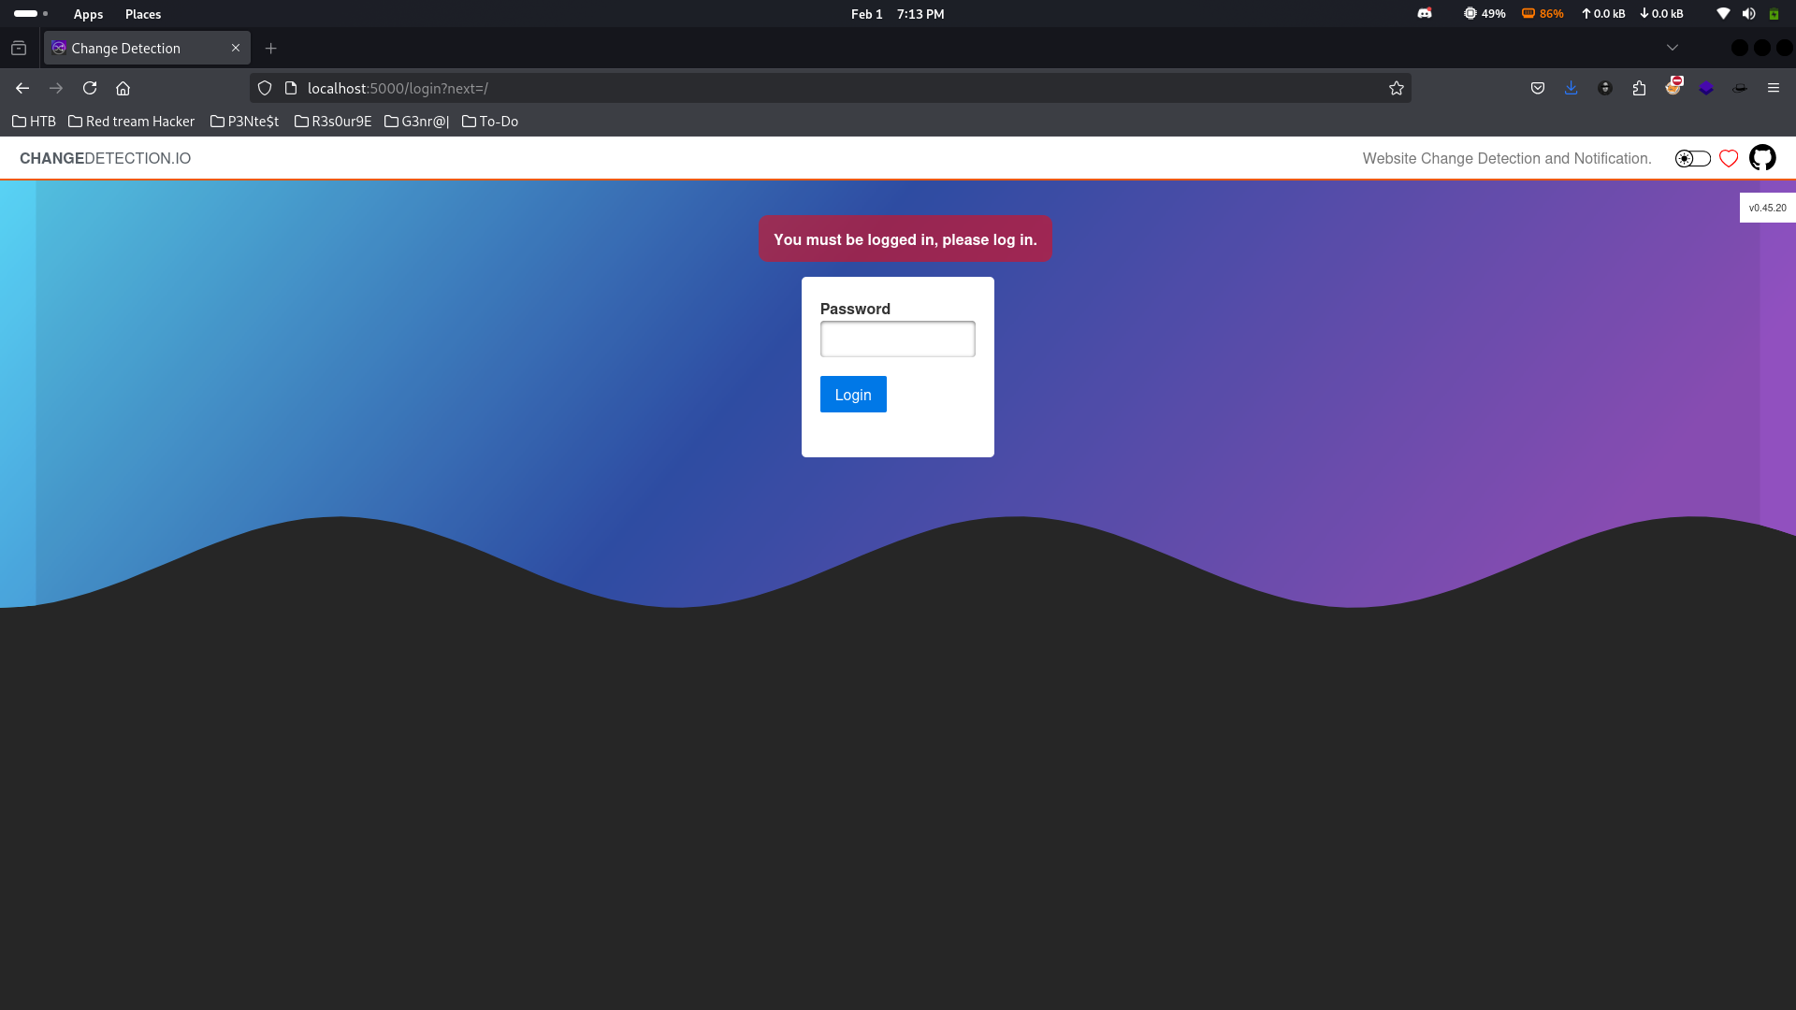The width and height of the screenshot is (1796, 1010).
Task: Open the To-Do bookmarks folder
Action: click(490, 122)
